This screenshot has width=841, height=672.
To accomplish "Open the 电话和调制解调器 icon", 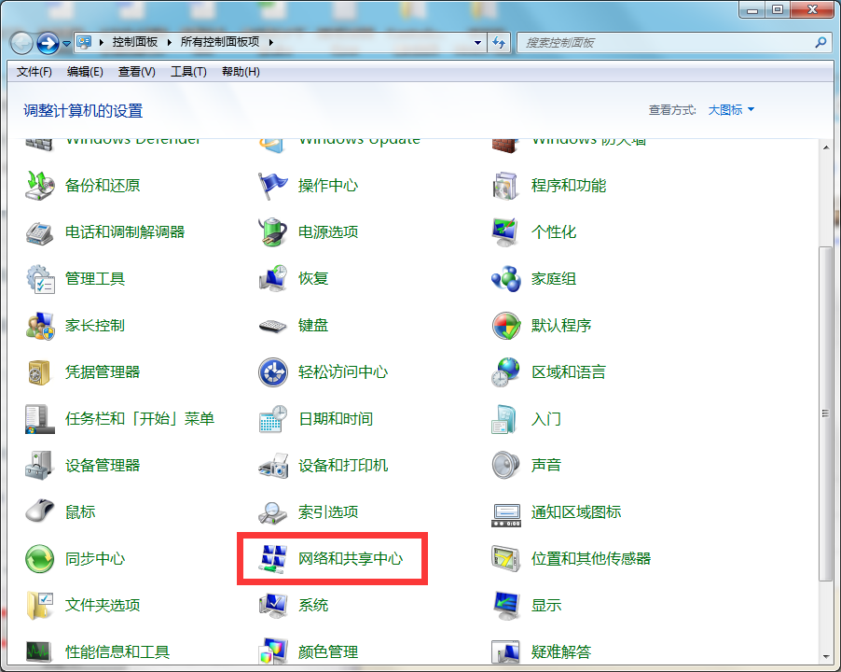I will tap(40, 232).
